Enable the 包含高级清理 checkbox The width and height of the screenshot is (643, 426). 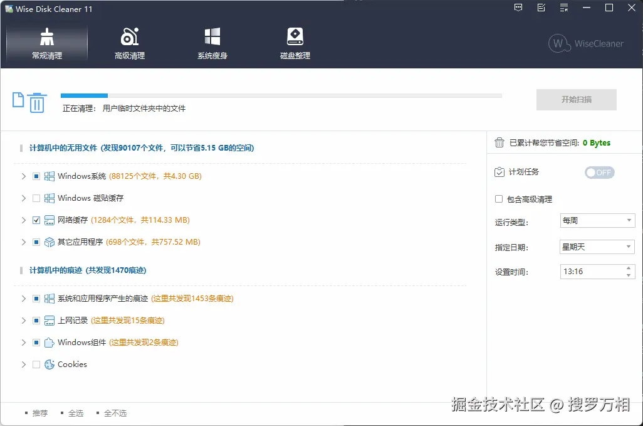[x=499, y=199]
